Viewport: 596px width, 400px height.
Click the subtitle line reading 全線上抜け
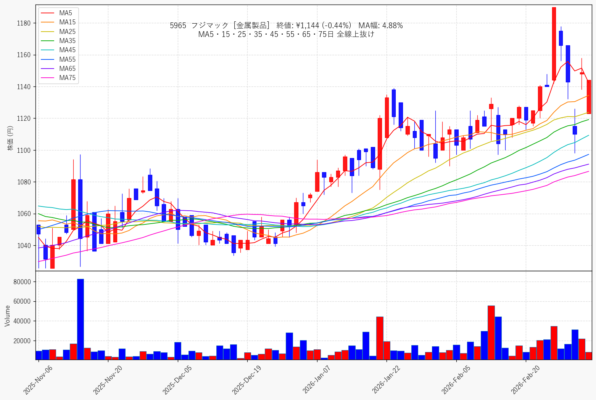(286, 34)
